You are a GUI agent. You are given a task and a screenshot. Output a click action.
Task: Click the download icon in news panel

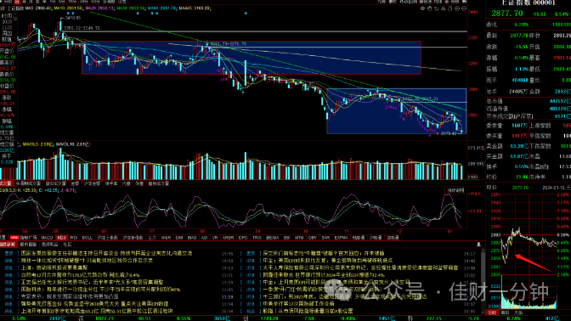point(478,245)
